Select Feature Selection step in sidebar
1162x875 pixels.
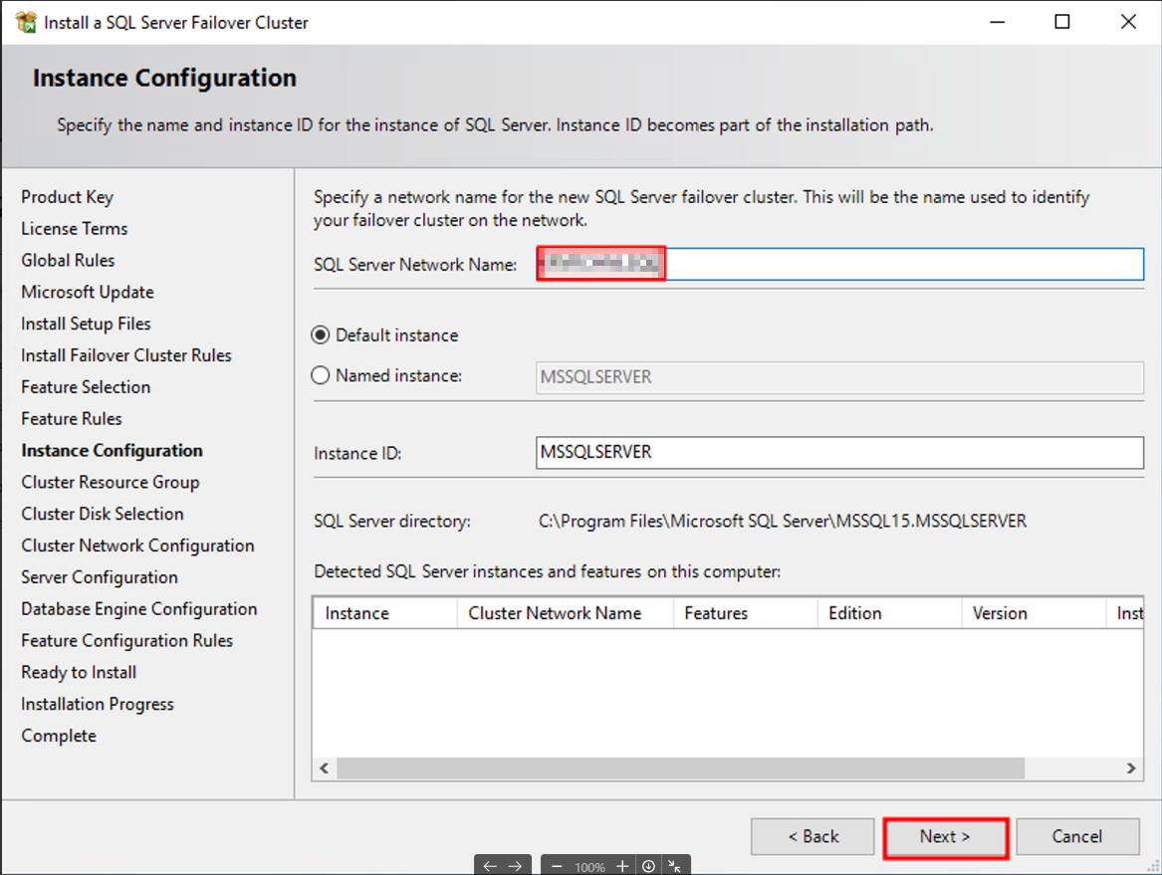pos(86,387)
